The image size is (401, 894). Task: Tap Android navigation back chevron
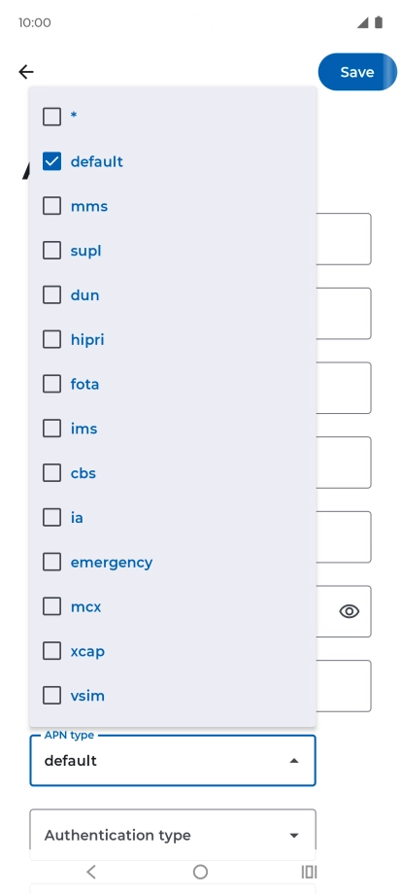click(91, 872)
